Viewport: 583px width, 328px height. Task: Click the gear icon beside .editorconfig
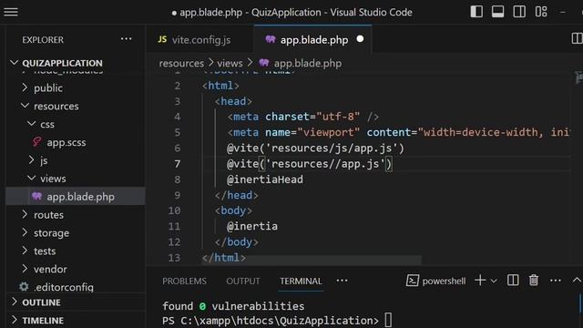point(24,287)
